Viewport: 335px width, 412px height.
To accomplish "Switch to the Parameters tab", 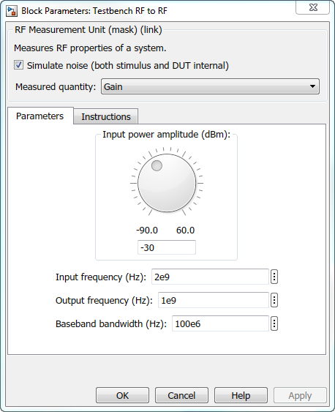I will pyautogui.click(x=40, y=116).
